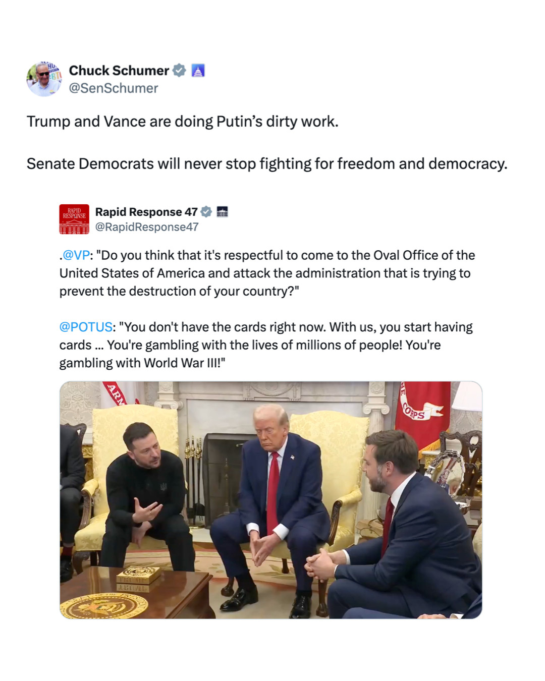Click the White House badge beside Rapid Response 47

tap(222, 212)
